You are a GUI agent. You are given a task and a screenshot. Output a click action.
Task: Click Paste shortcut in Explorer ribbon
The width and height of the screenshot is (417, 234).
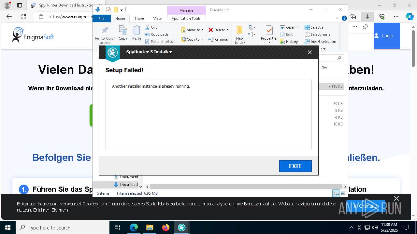coord(160,42)
